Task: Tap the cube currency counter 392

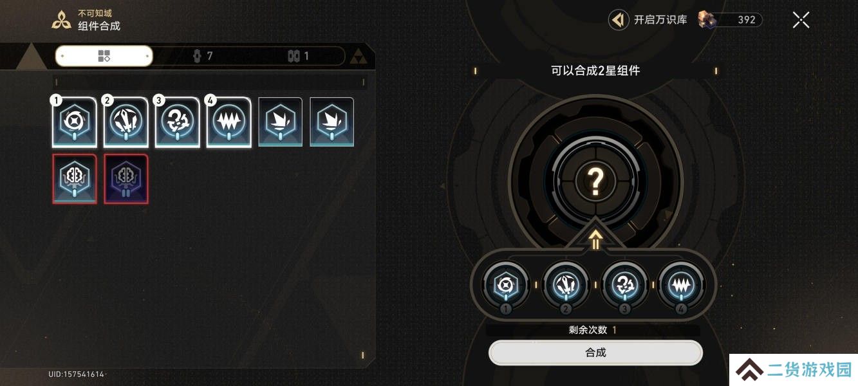Action: click(x=731, y=20)
